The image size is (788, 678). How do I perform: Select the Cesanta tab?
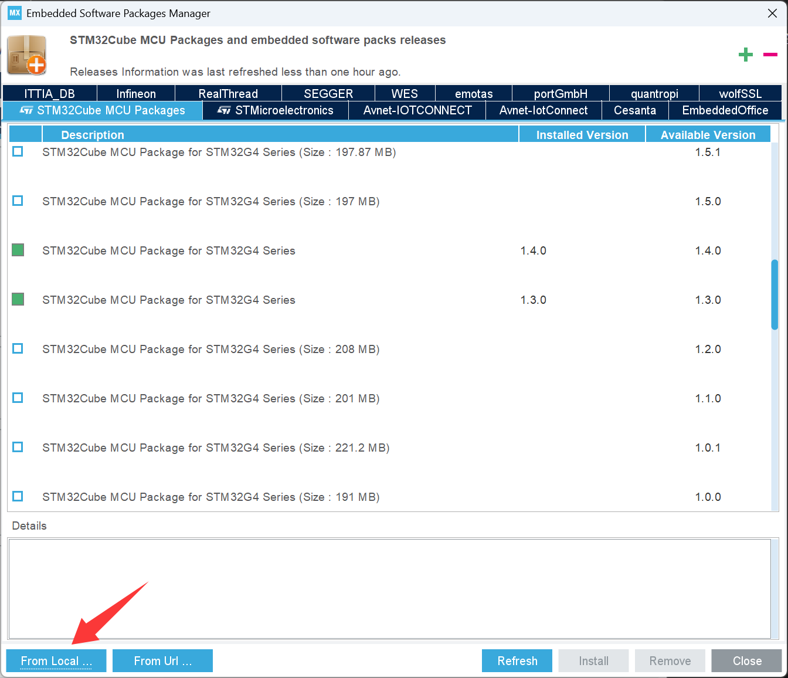pos(635,110)
